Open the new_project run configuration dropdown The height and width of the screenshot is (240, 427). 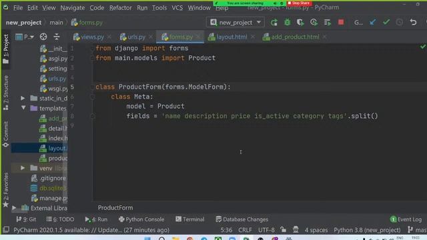pyautogui.click(x=236, y=22)
